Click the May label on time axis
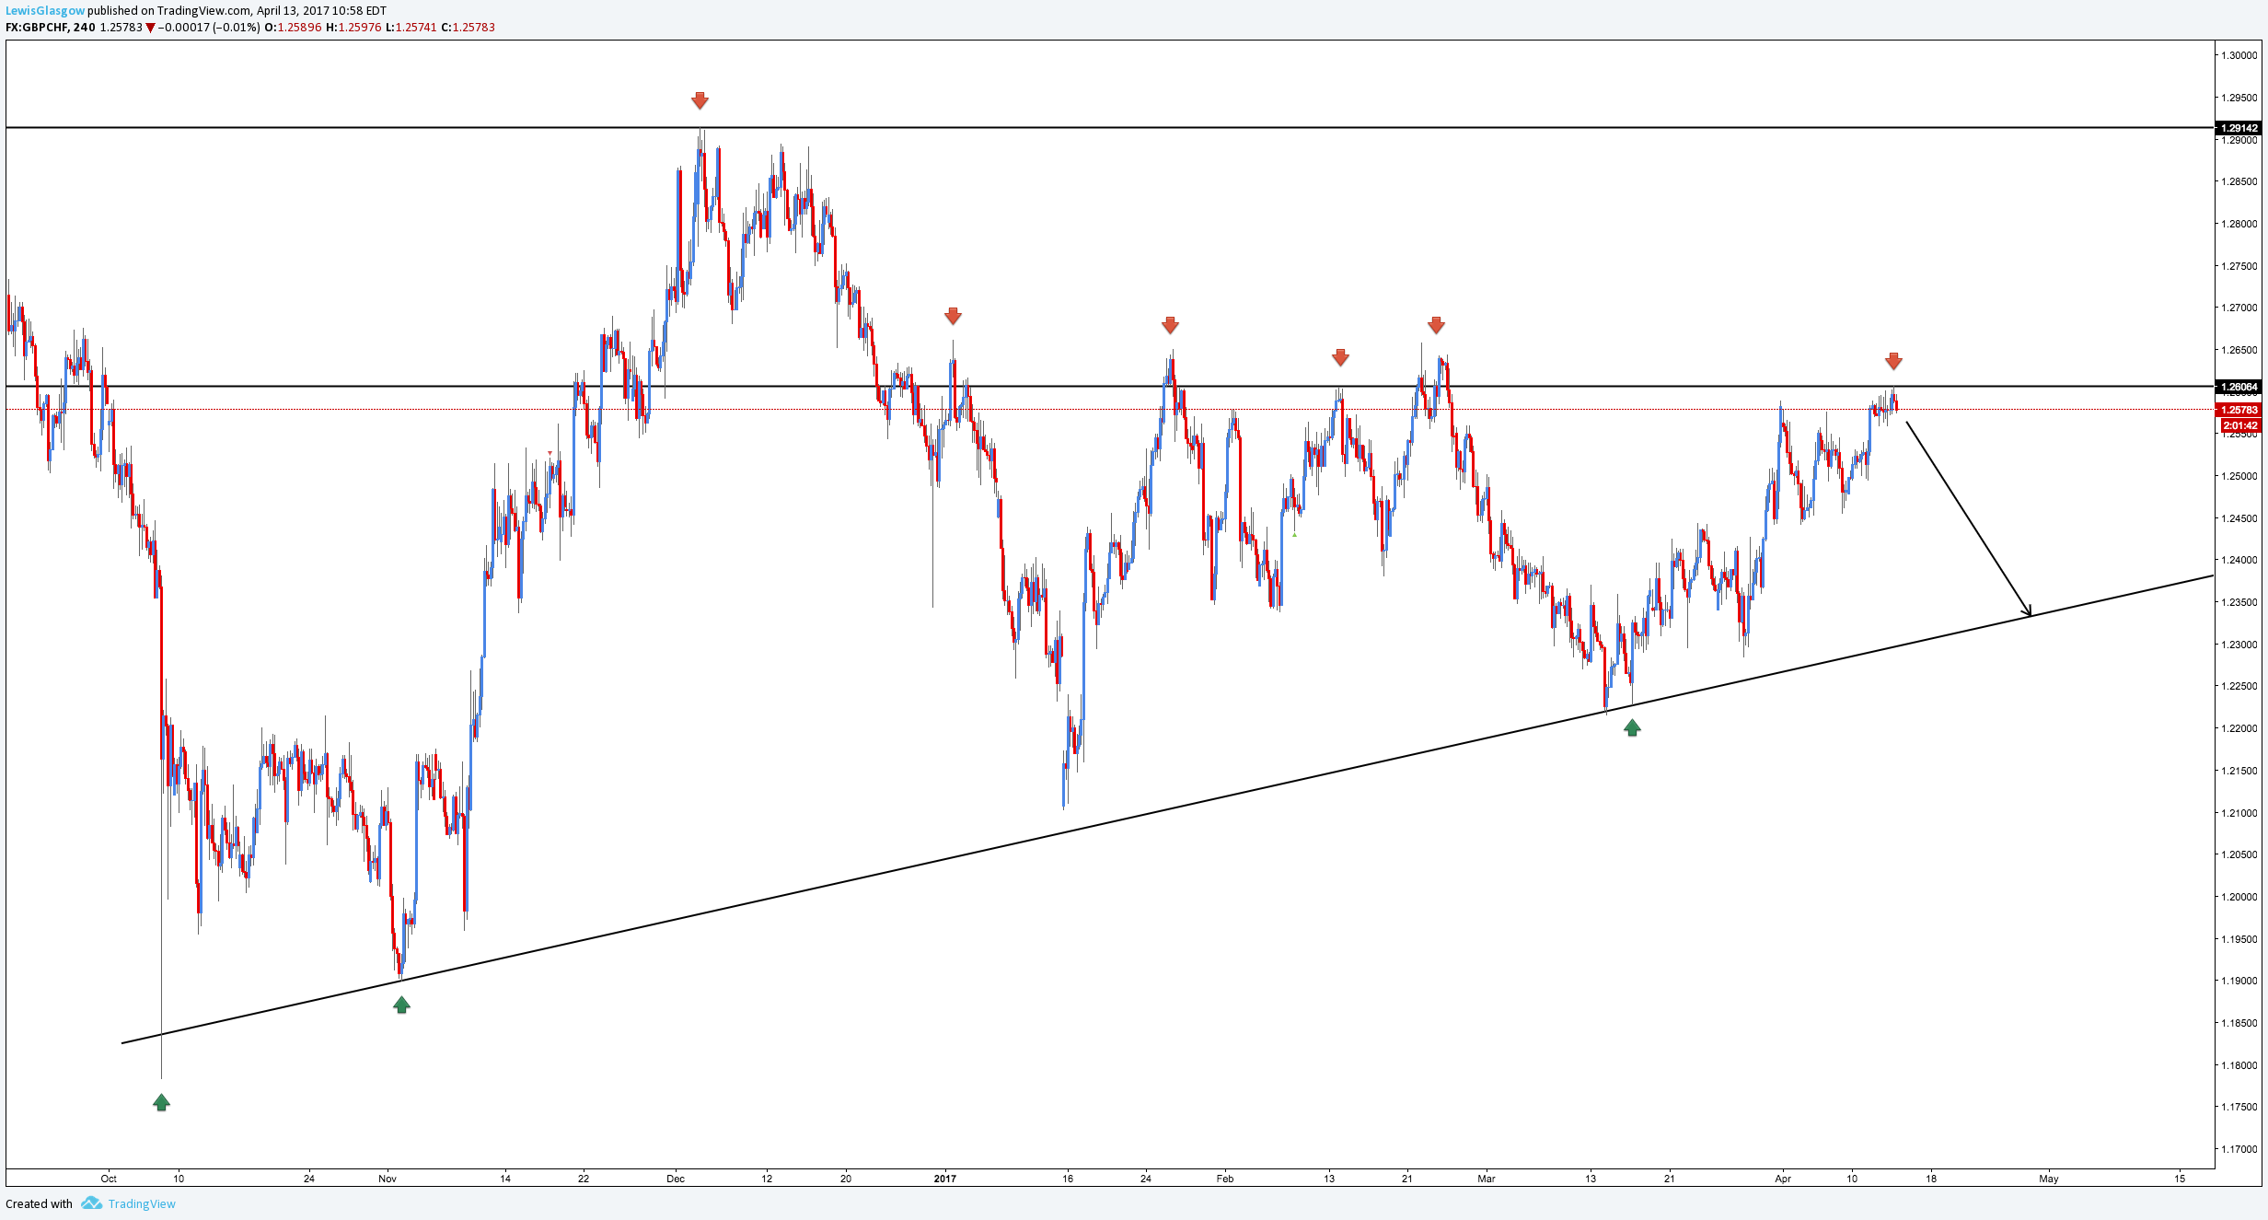The width and height of the screenshot is (2268, 1220). 2049,1179
